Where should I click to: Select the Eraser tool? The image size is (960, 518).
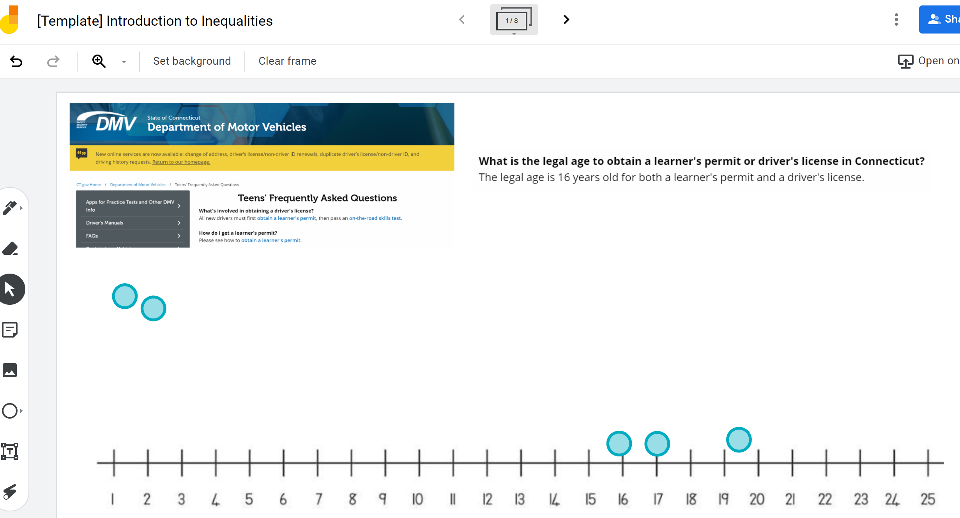(x=10, y=249)
